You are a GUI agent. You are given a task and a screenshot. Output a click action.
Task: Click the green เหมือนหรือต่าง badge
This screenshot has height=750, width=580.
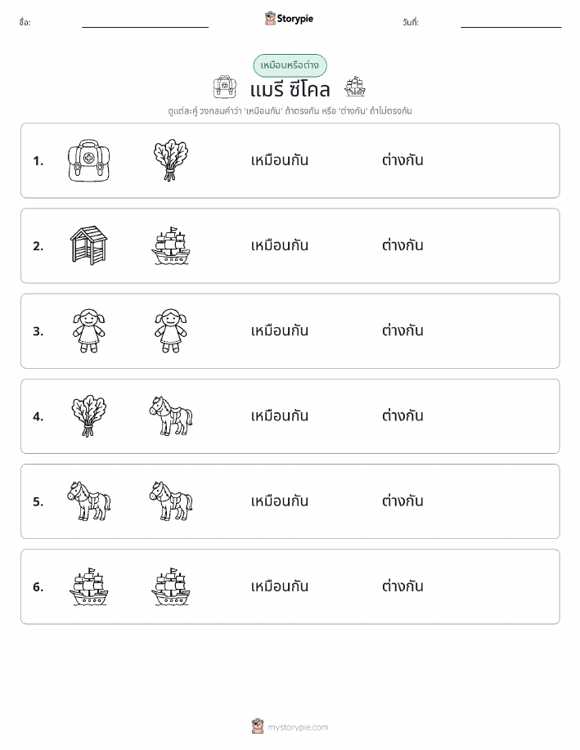click(x=290, y=65)
